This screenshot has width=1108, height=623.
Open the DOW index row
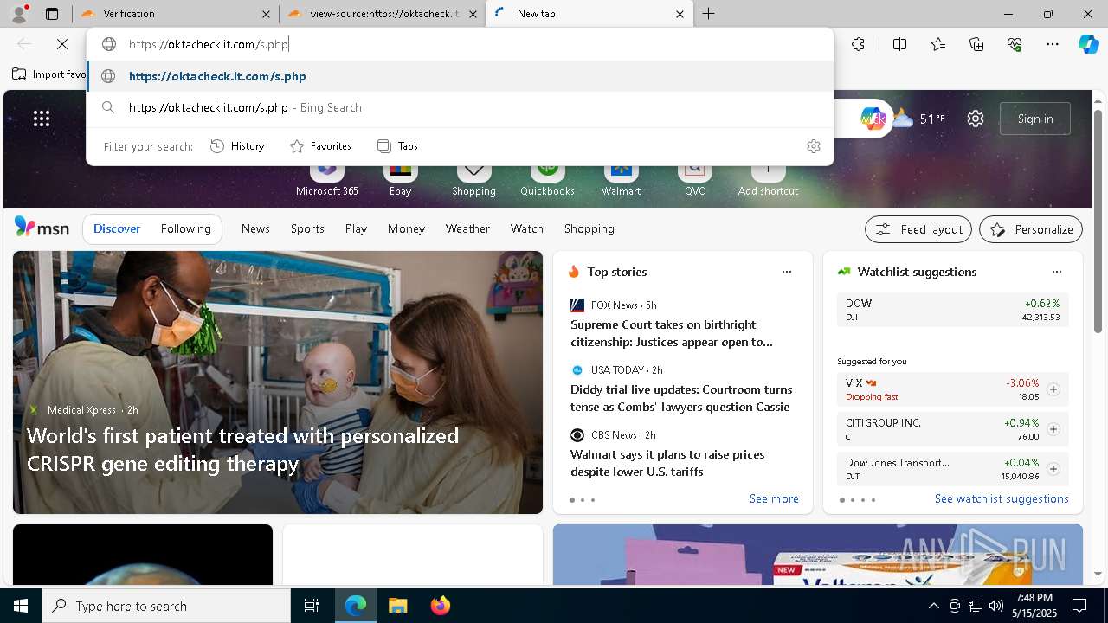952,310
